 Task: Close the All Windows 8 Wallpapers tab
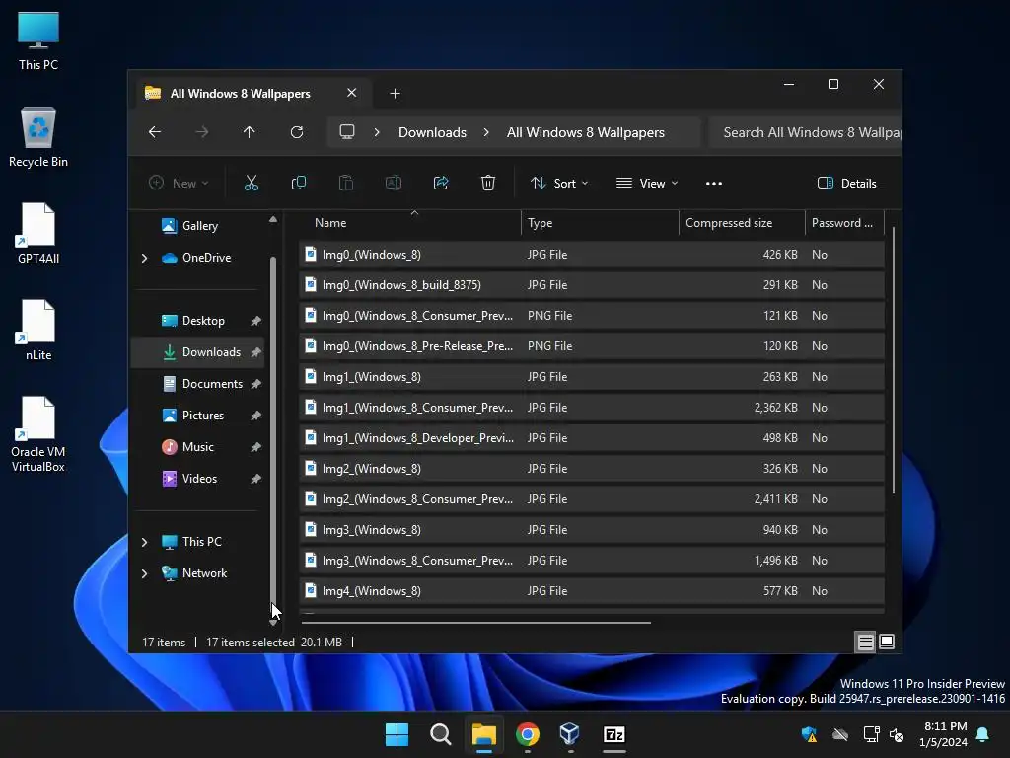[352, 93]
